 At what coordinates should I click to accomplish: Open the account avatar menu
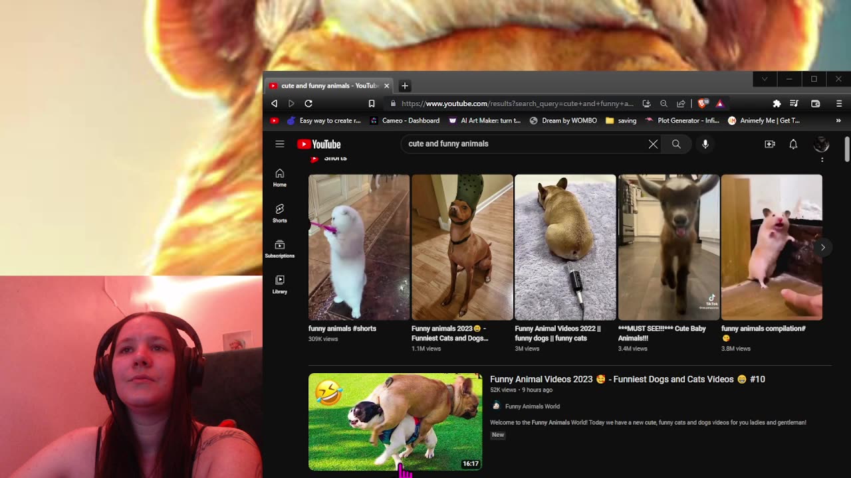click(822, 144)
